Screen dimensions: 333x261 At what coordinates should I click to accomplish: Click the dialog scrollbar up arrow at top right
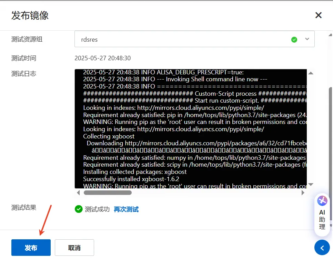point(331,35)
